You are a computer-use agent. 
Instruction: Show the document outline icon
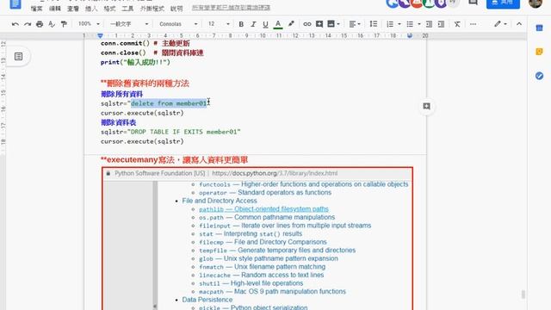18,56
